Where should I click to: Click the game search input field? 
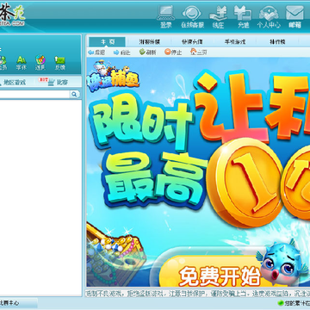point(34,94)
